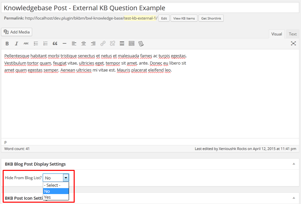The image size is (301, 204).
Task: Click the Add Media button
Action: (17, 32)
